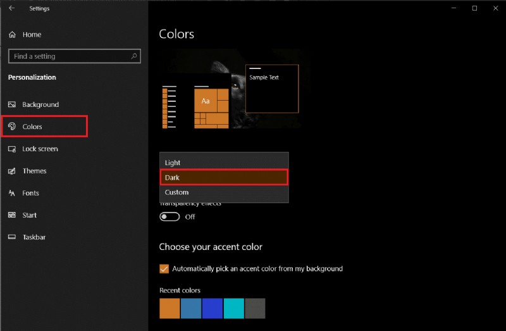This screenshot has height=331, width=506.
Task: Go back with the Settings back arrow
Action: tap(11, 8)
